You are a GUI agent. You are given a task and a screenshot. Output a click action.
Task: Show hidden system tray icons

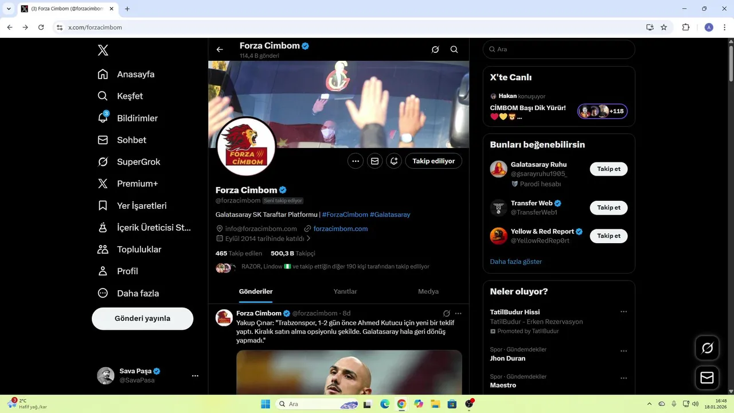649,404
